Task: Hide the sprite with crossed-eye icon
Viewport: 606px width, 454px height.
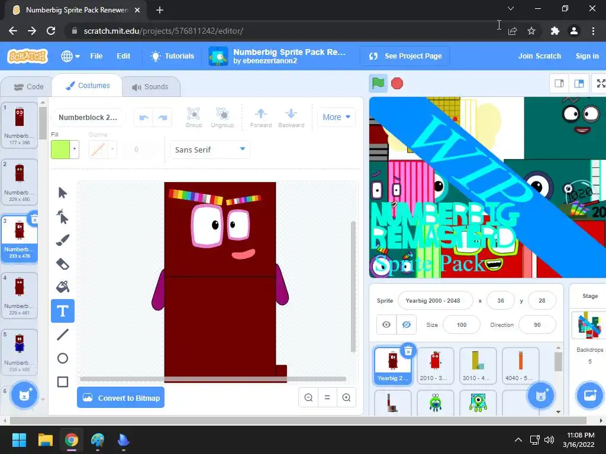Action: pyautogui.click(x=406, y=325)
